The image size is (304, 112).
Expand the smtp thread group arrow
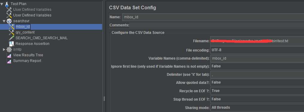pos(4,50)
